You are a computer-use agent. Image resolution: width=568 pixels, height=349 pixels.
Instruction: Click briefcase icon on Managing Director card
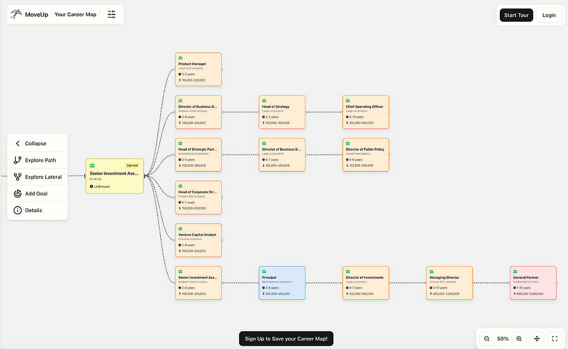(x=432, y=271)
